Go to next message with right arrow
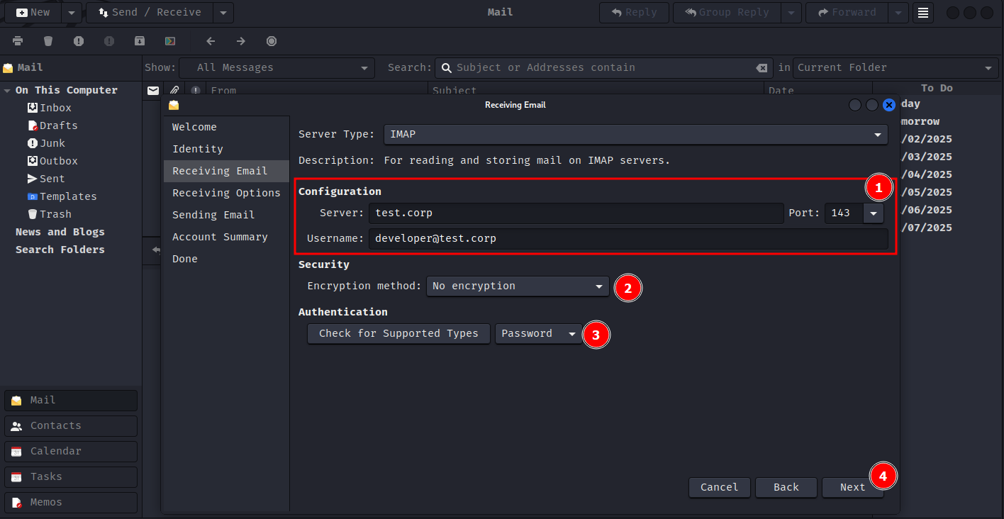This screenshot has width=1004, height=519. pos(241,41)
